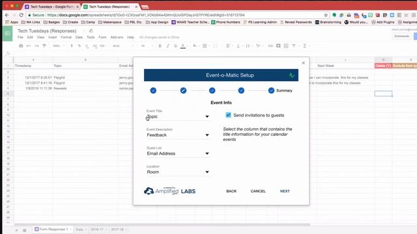The width and height of the screenshot is (417, 234).
Task: Open the zoom level dropdown 100%
Action: click(x=58, y=46)
